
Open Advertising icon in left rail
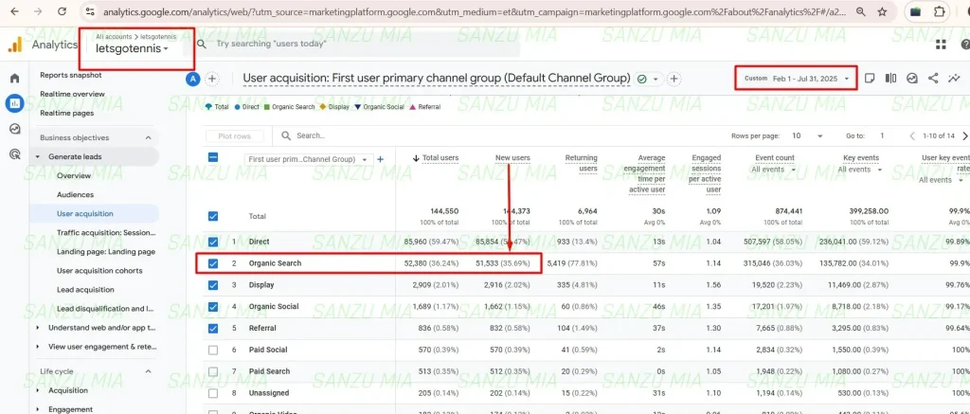coord(14,154)
